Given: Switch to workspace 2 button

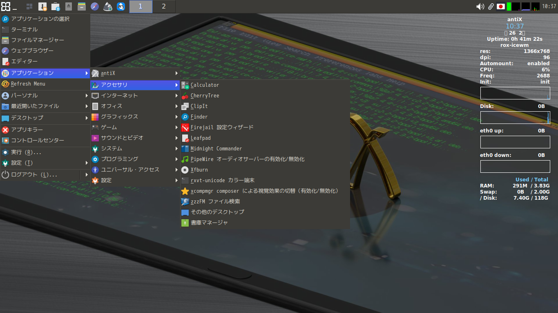Looking at the screenshot, I should 164,7.
